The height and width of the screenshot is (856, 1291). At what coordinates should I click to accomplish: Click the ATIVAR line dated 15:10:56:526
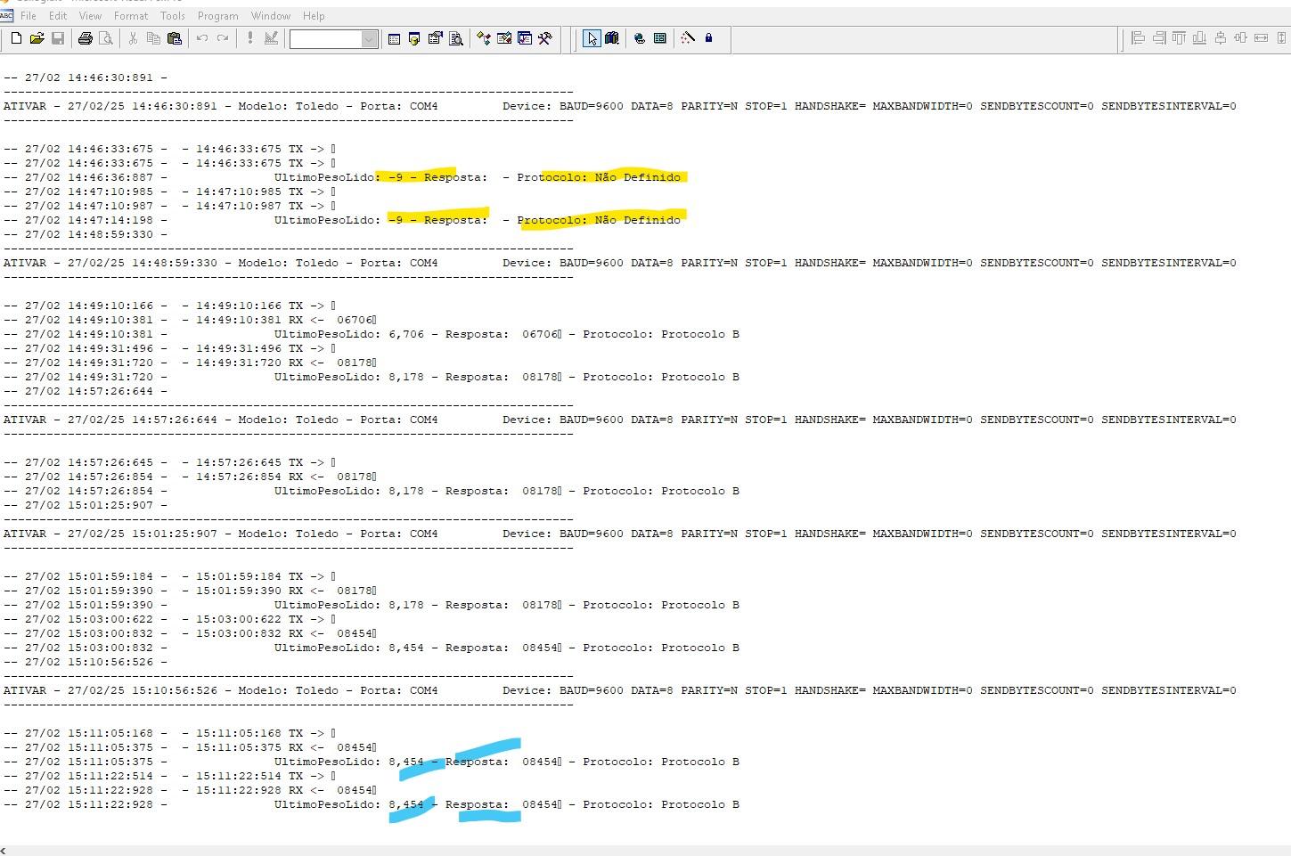(620, 690)
